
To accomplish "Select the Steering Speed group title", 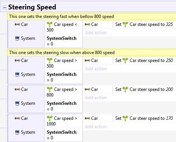I will tap(32, 7).
